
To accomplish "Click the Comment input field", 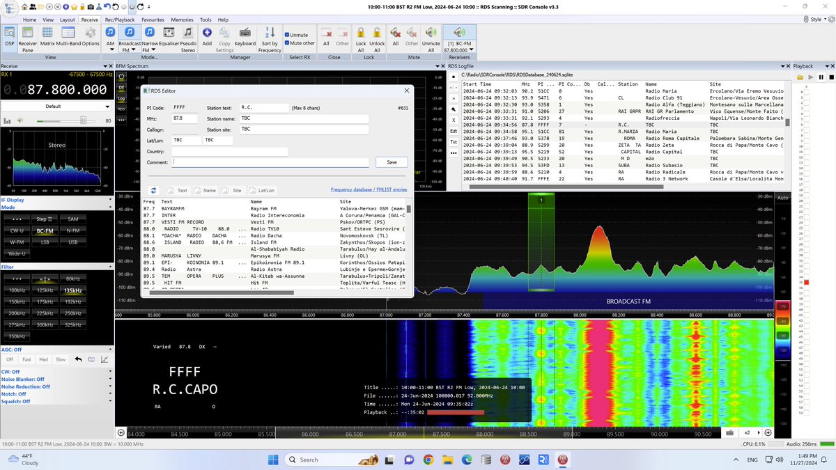I will 271,162.
